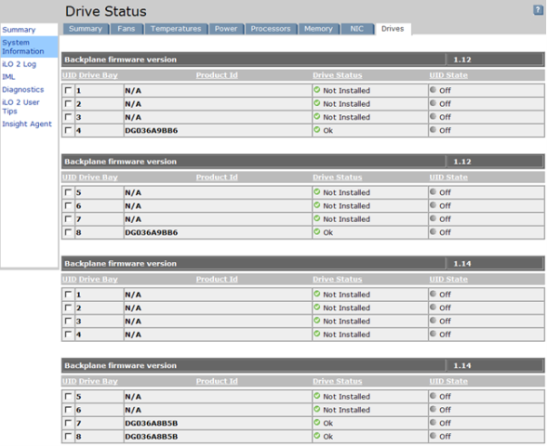Click Not Installed status icon, firmware 1.12 bay 5

pyautogui.click(x=316, y=192)
